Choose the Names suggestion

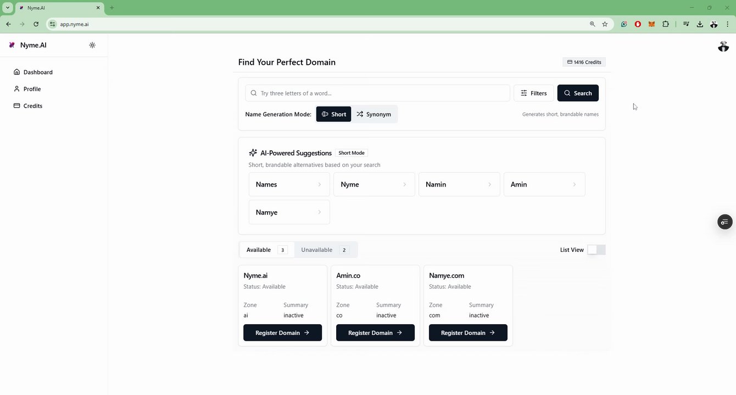(289, 184)
